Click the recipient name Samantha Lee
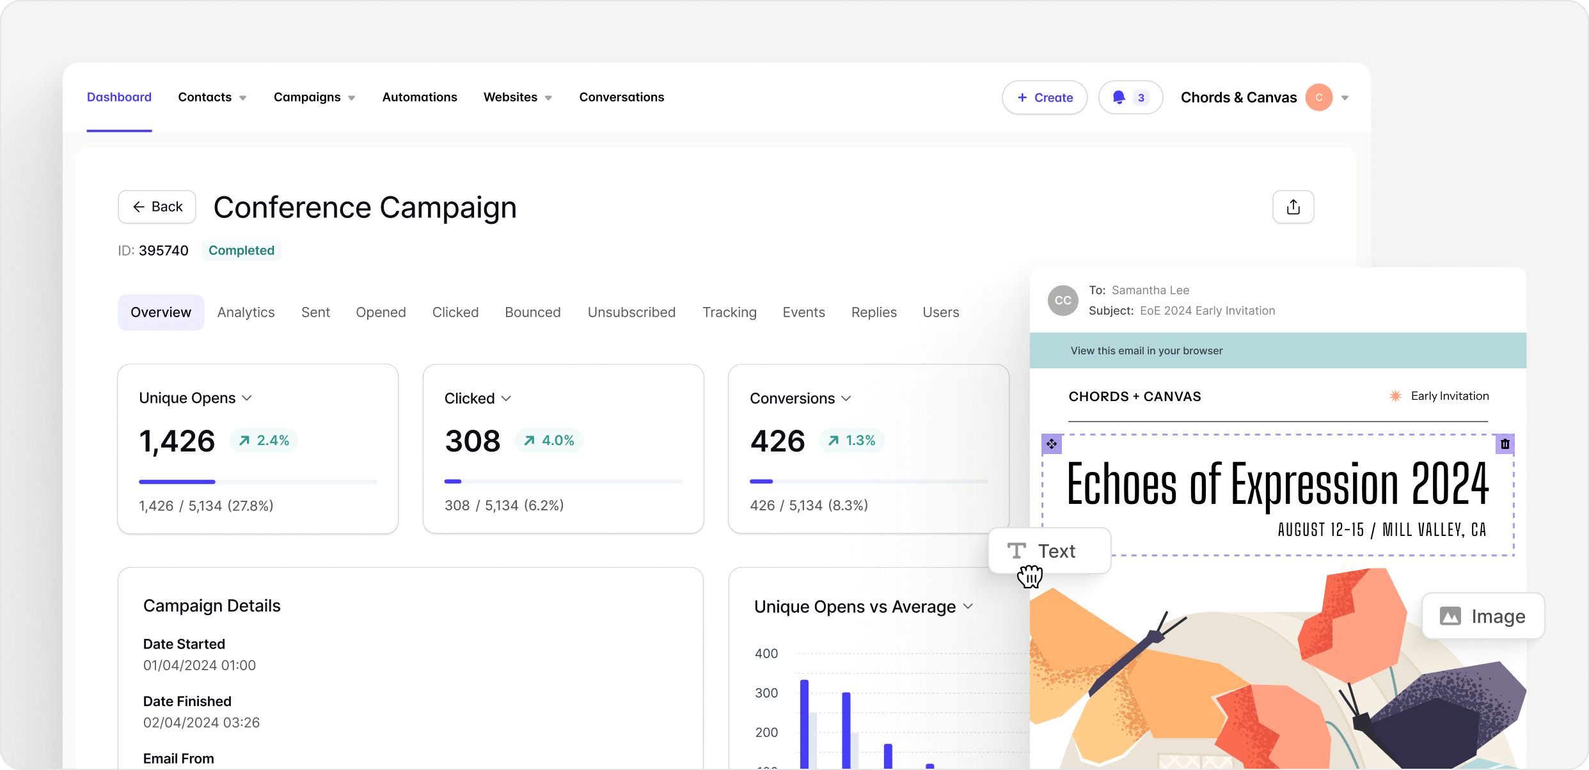The image size is (1589, 770). point(1150,290)
